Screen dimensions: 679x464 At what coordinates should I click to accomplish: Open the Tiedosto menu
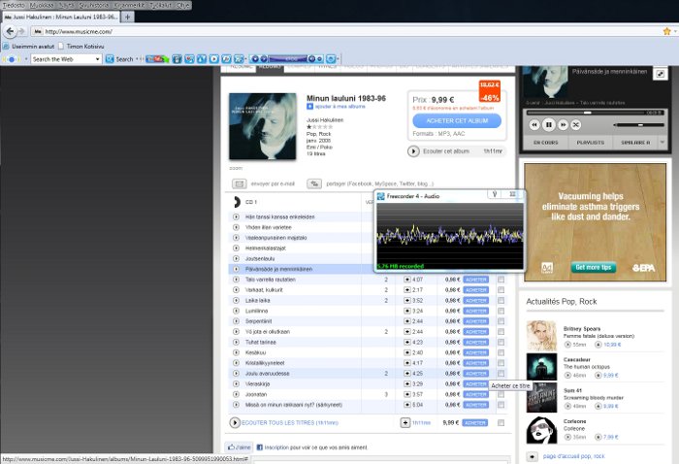pos(14,5)
